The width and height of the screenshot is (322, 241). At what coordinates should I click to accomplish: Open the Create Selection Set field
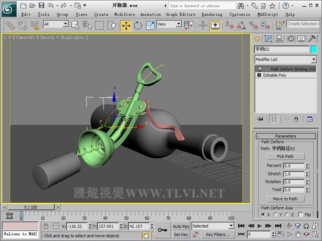[x=303, y=24]
